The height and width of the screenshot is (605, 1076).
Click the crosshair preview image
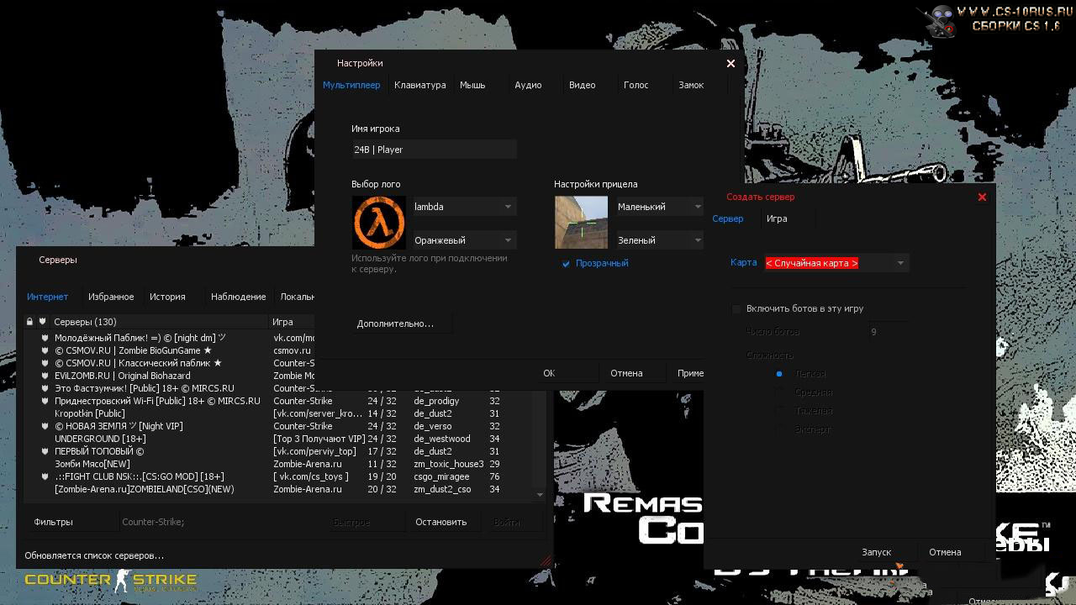pyautogui.click(x=581, y=223)
